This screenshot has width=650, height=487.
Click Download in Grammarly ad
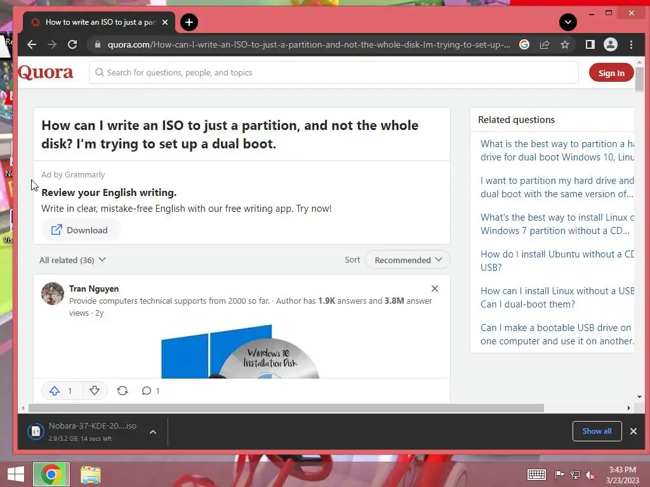(x=79, y=230)
